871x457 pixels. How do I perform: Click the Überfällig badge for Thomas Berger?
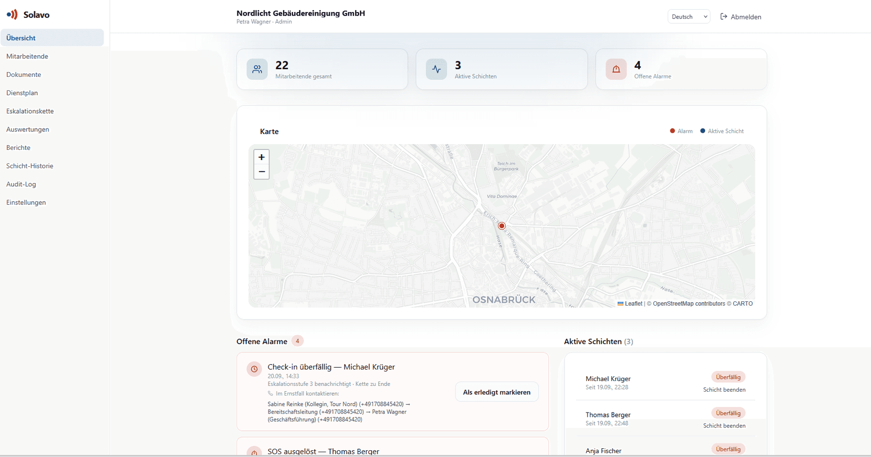click(728, 413)
